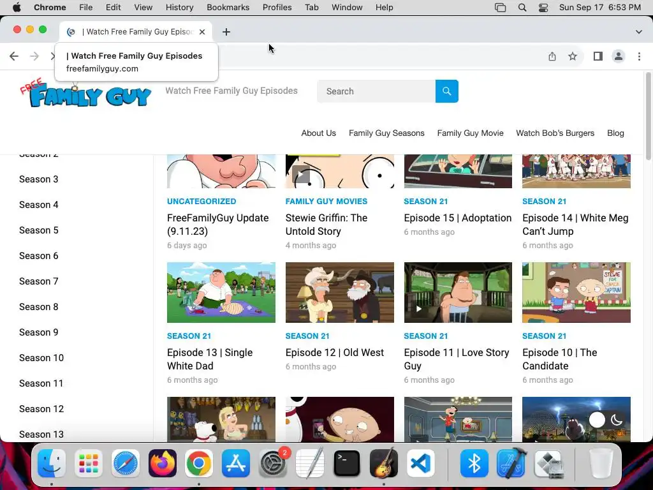Open the App Store from the Dock
This screenshot has height=490, width=653.
click(236, 463)
